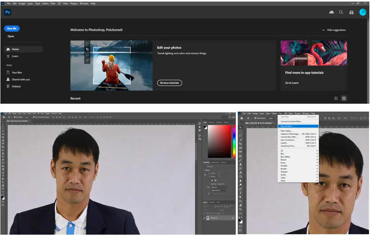Open the Deleted trash section

click(x=16, y=86)
